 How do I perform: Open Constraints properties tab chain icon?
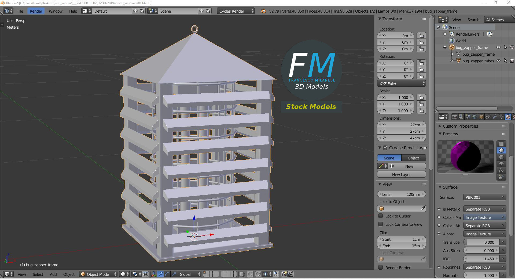tap(488, 117)
